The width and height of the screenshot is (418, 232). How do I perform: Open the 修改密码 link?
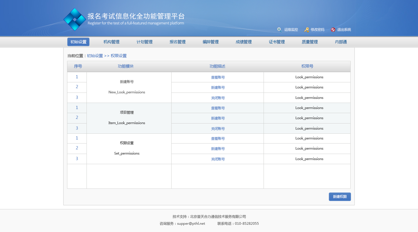click(317, 30)
